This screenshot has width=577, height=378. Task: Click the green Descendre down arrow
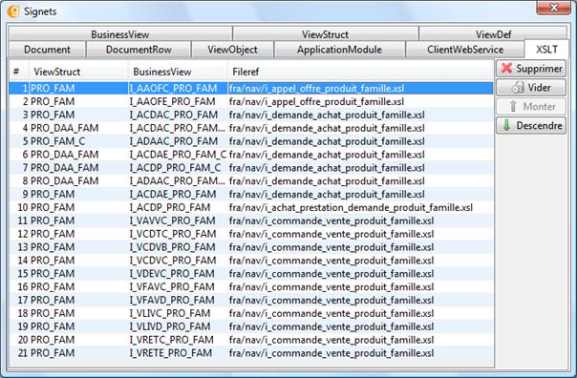pyautogui.click(x=506, y=125)
